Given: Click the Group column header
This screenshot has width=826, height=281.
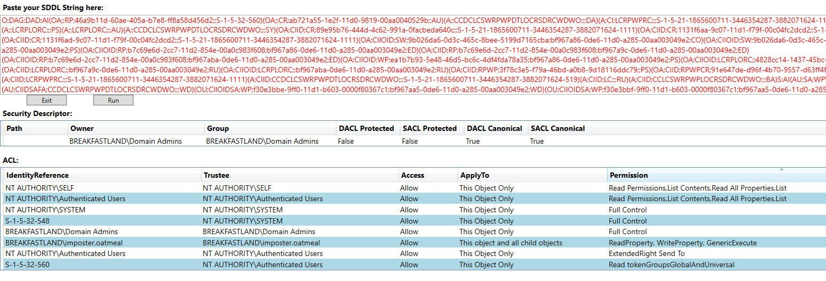Looking at the screenshot, I should [x=217, y=128].
